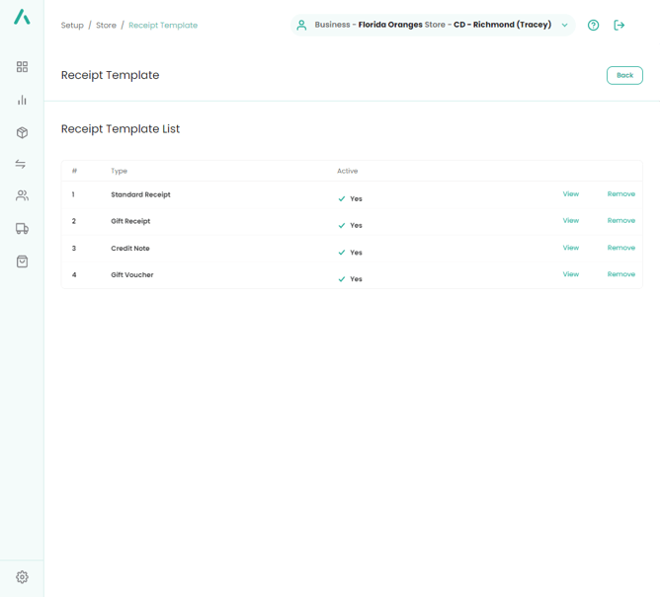Viewport: 662px width, 597px height.
Task: Open the customers people icon
Action: [x=22, y=196]
